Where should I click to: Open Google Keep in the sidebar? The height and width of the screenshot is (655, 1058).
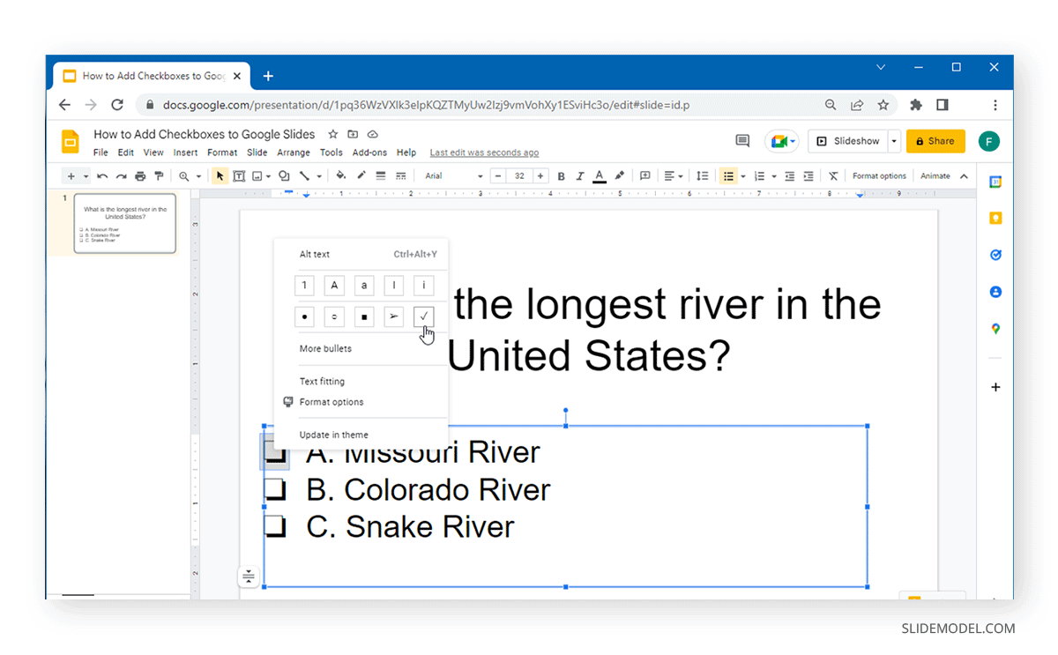pos(995,217)
